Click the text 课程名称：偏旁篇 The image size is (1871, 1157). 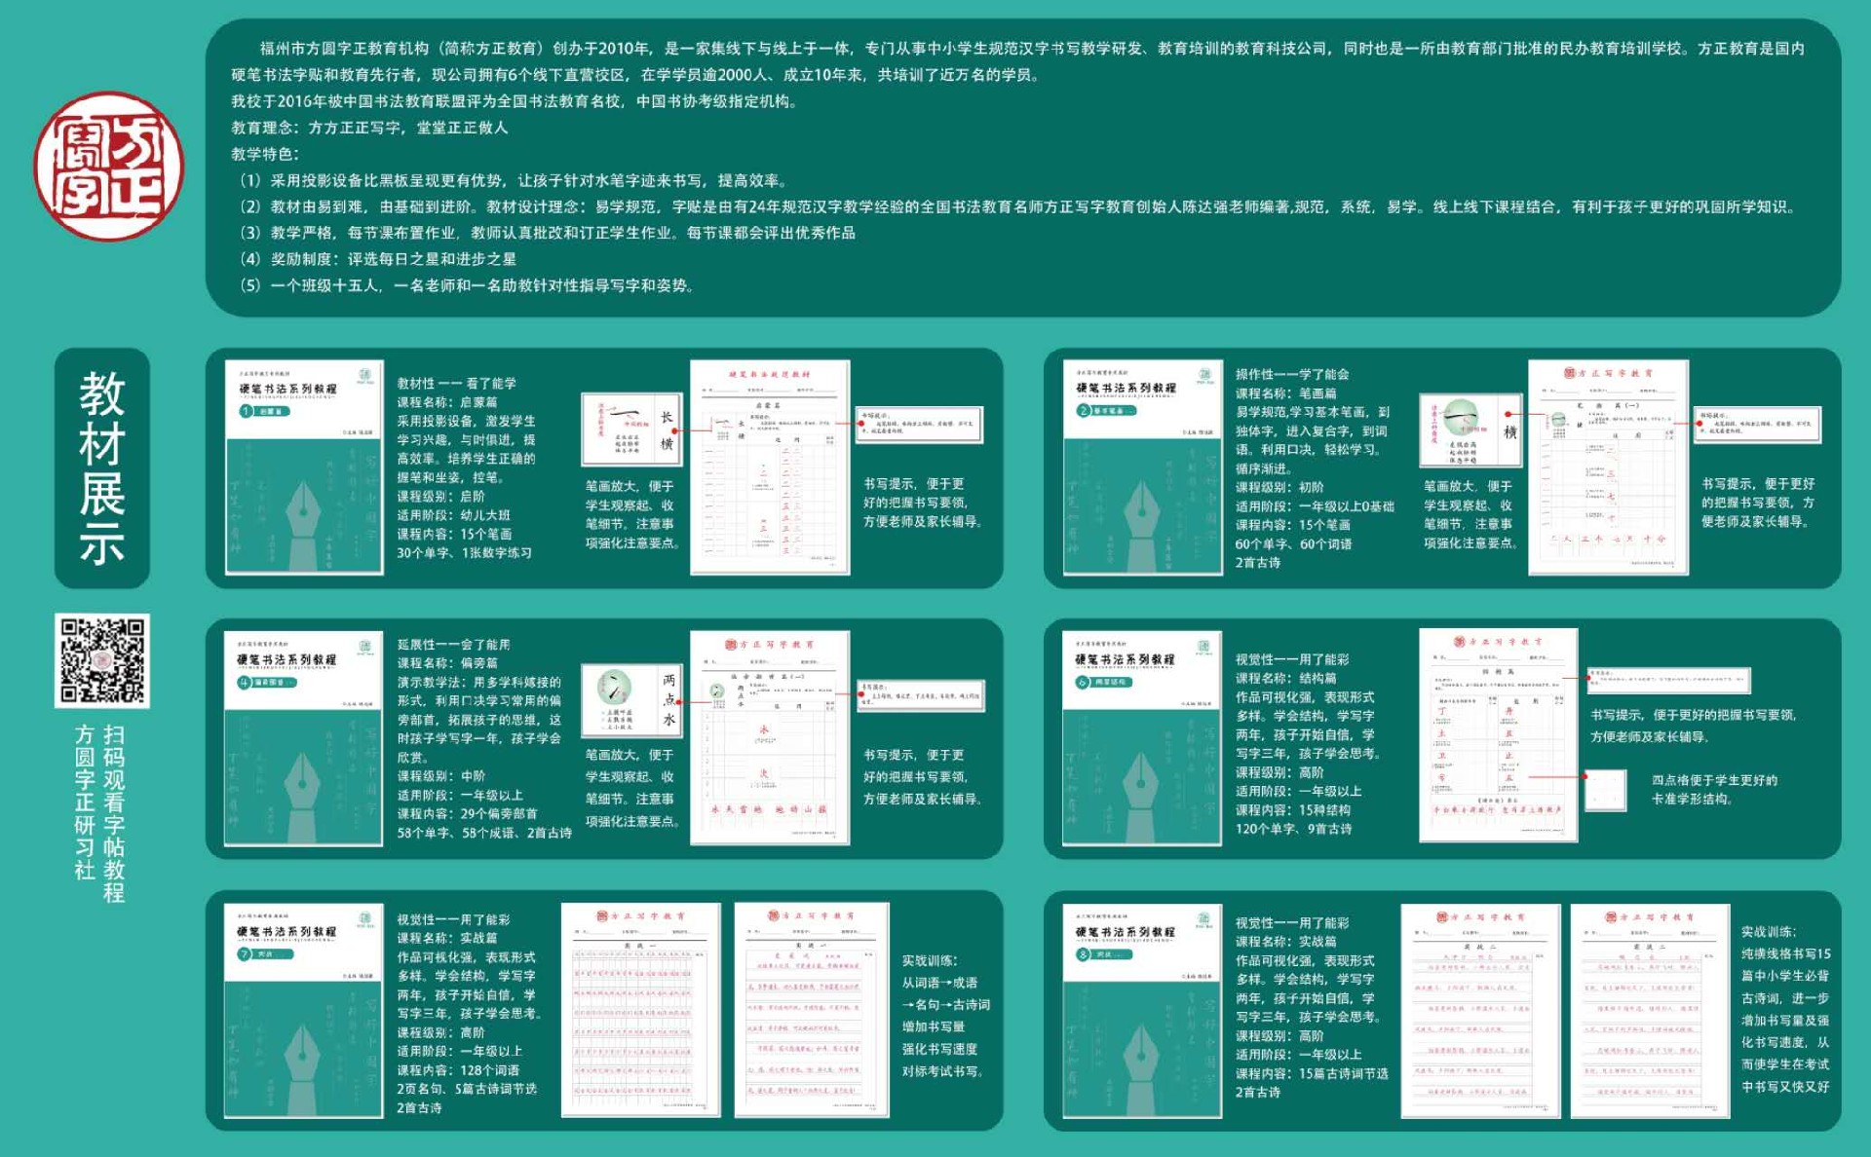click(x=447, y=663)
